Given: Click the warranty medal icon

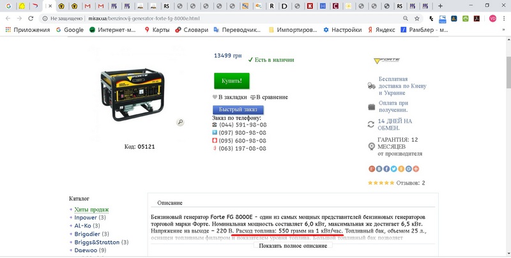Looking at the screenshot, I should point(372,146).
